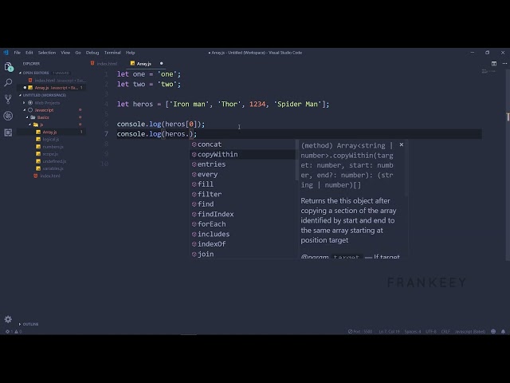The width and height of the screenshot is (510, 383).
Task: Open the Manage gear in the activity bar
Action: [x=8, y=319]
